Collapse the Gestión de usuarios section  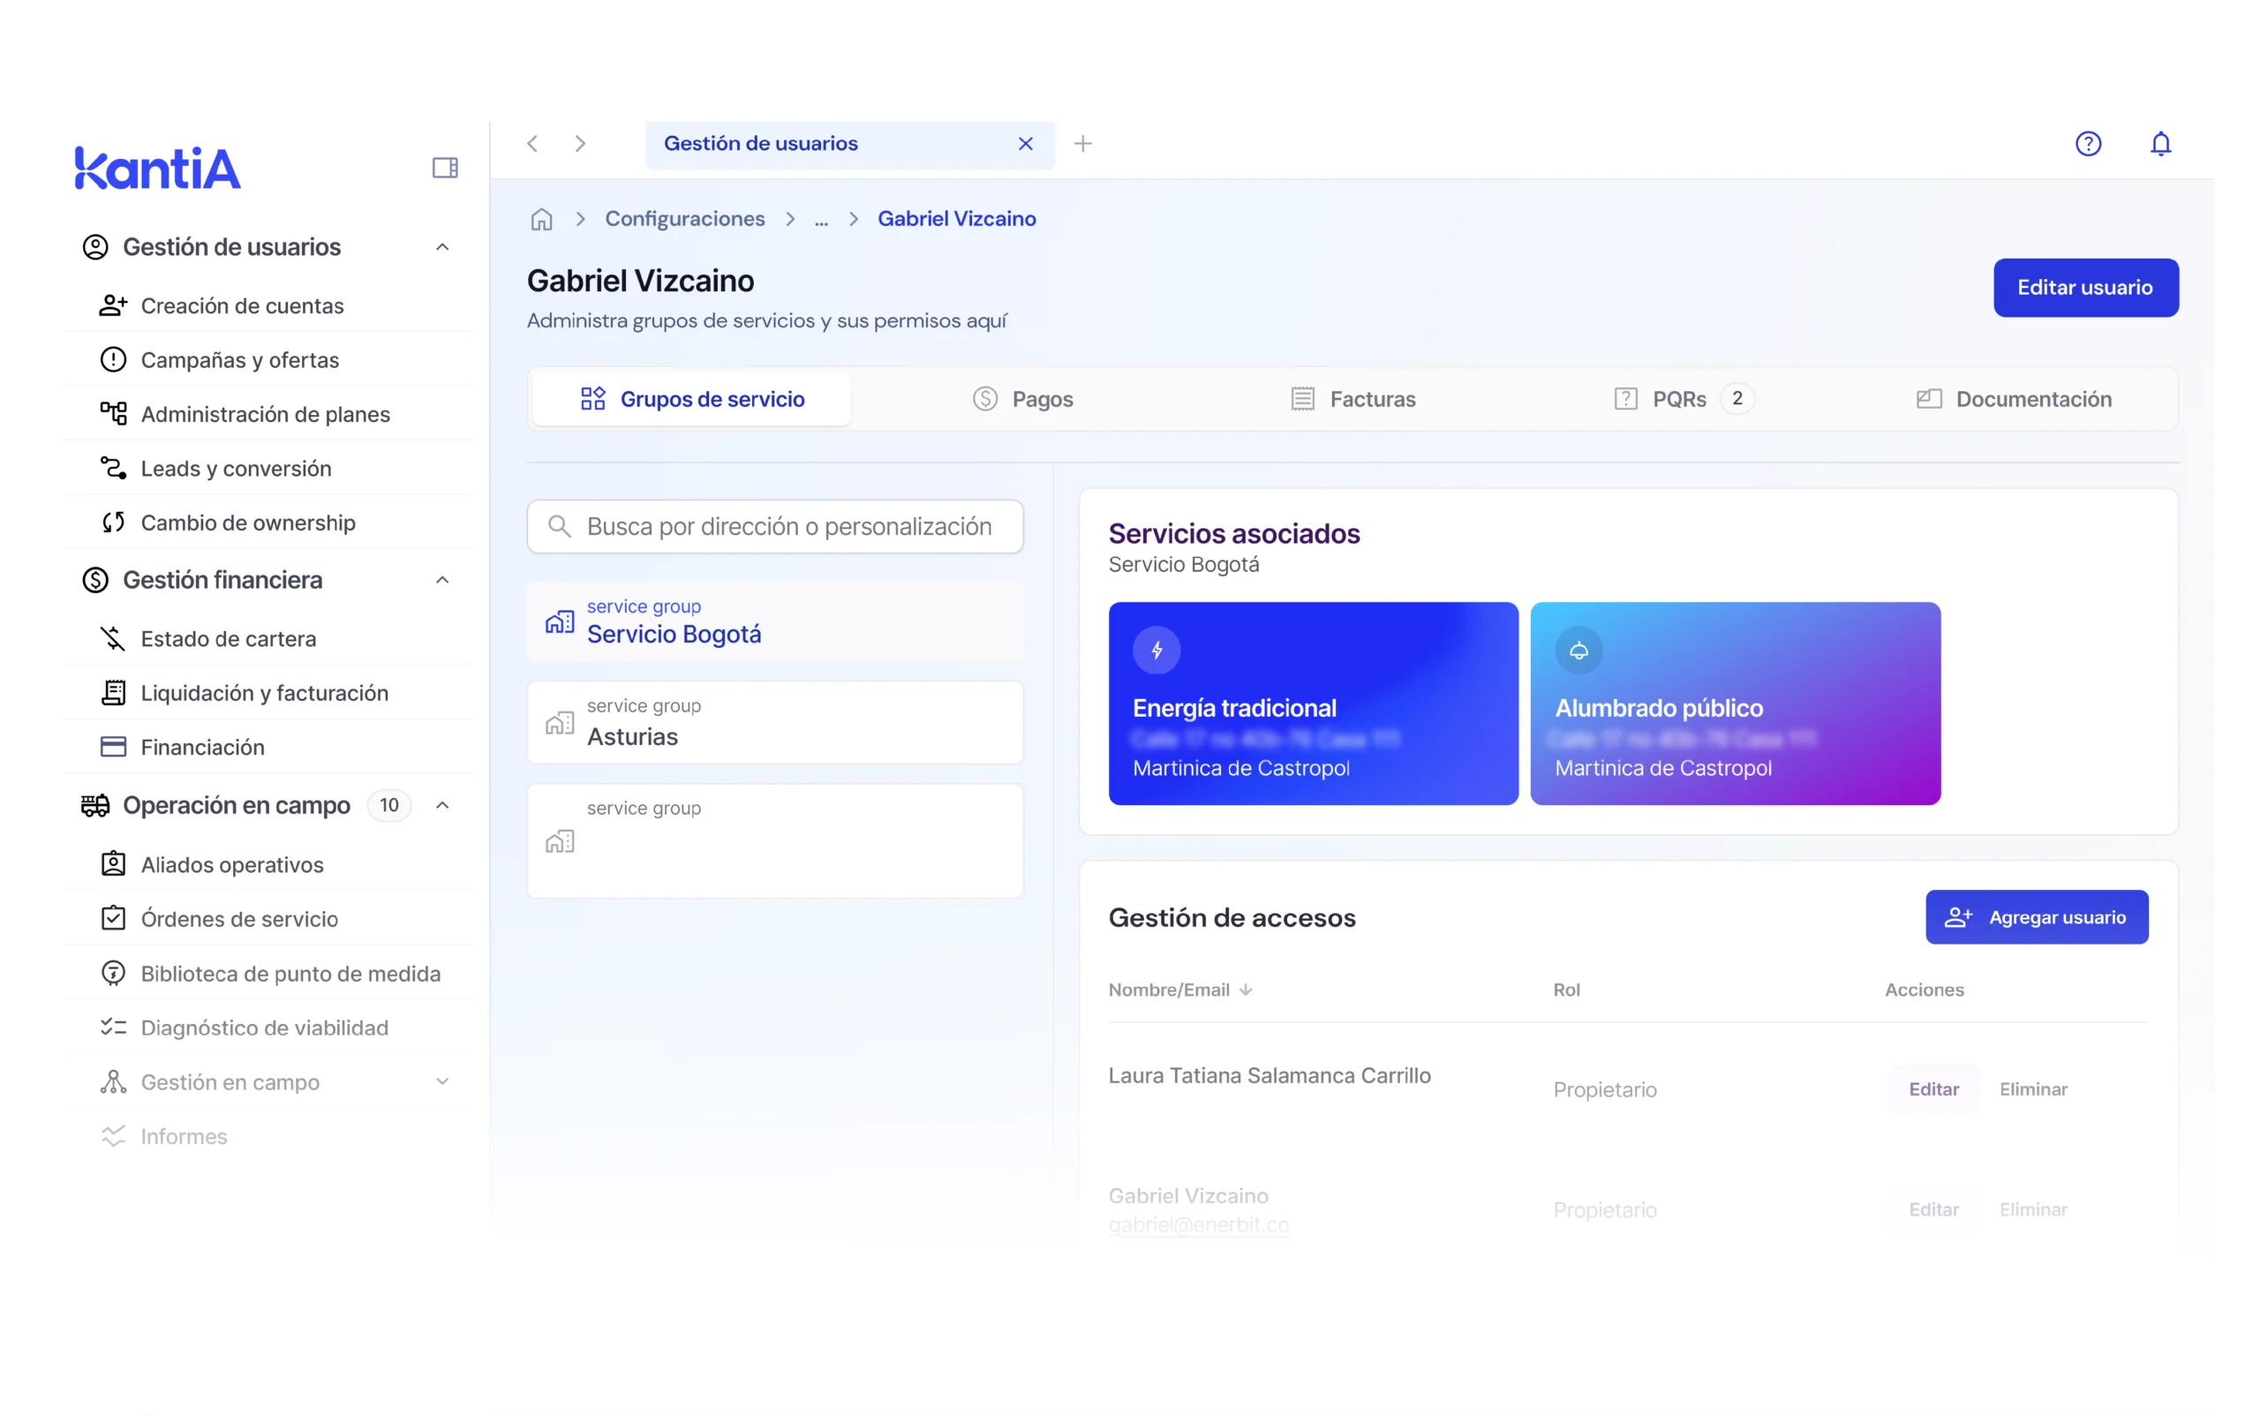pos(442,247)
